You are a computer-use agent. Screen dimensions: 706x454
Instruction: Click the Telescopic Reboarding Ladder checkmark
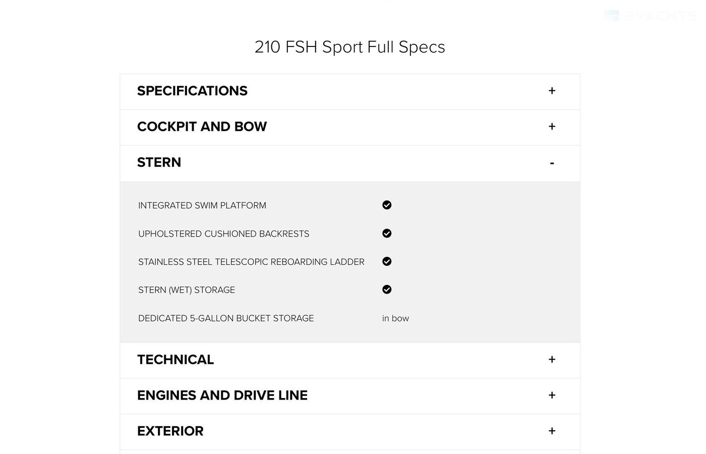tap(387, 261)
